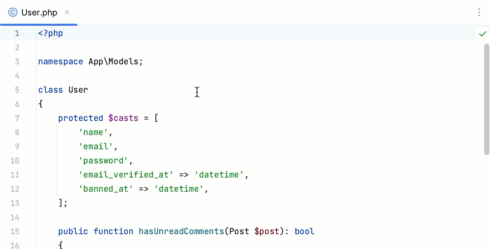490x249 pixels.
Task: Click the PHP class icon on the User.php tab
Action: pyautogui.click(x=13, y=12)
